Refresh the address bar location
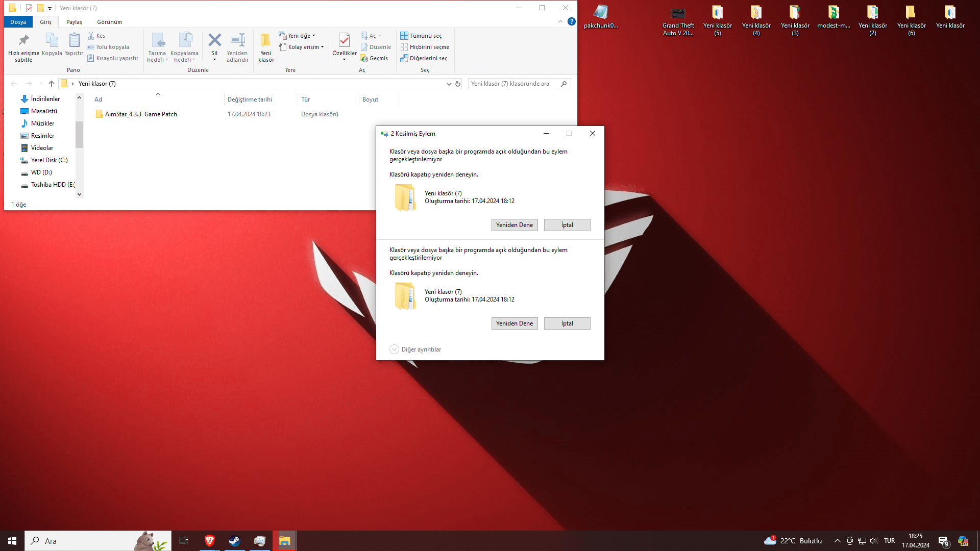This screenshot has height=551, width=980. [458, 84]
